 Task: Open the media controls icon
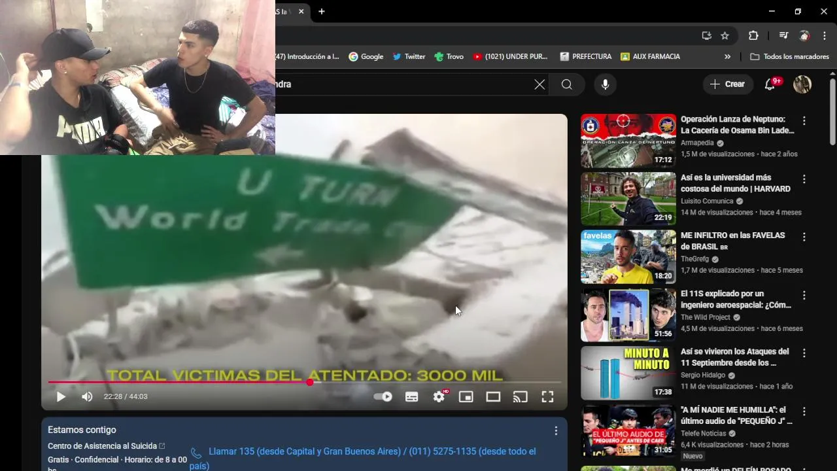pos(783,36)
